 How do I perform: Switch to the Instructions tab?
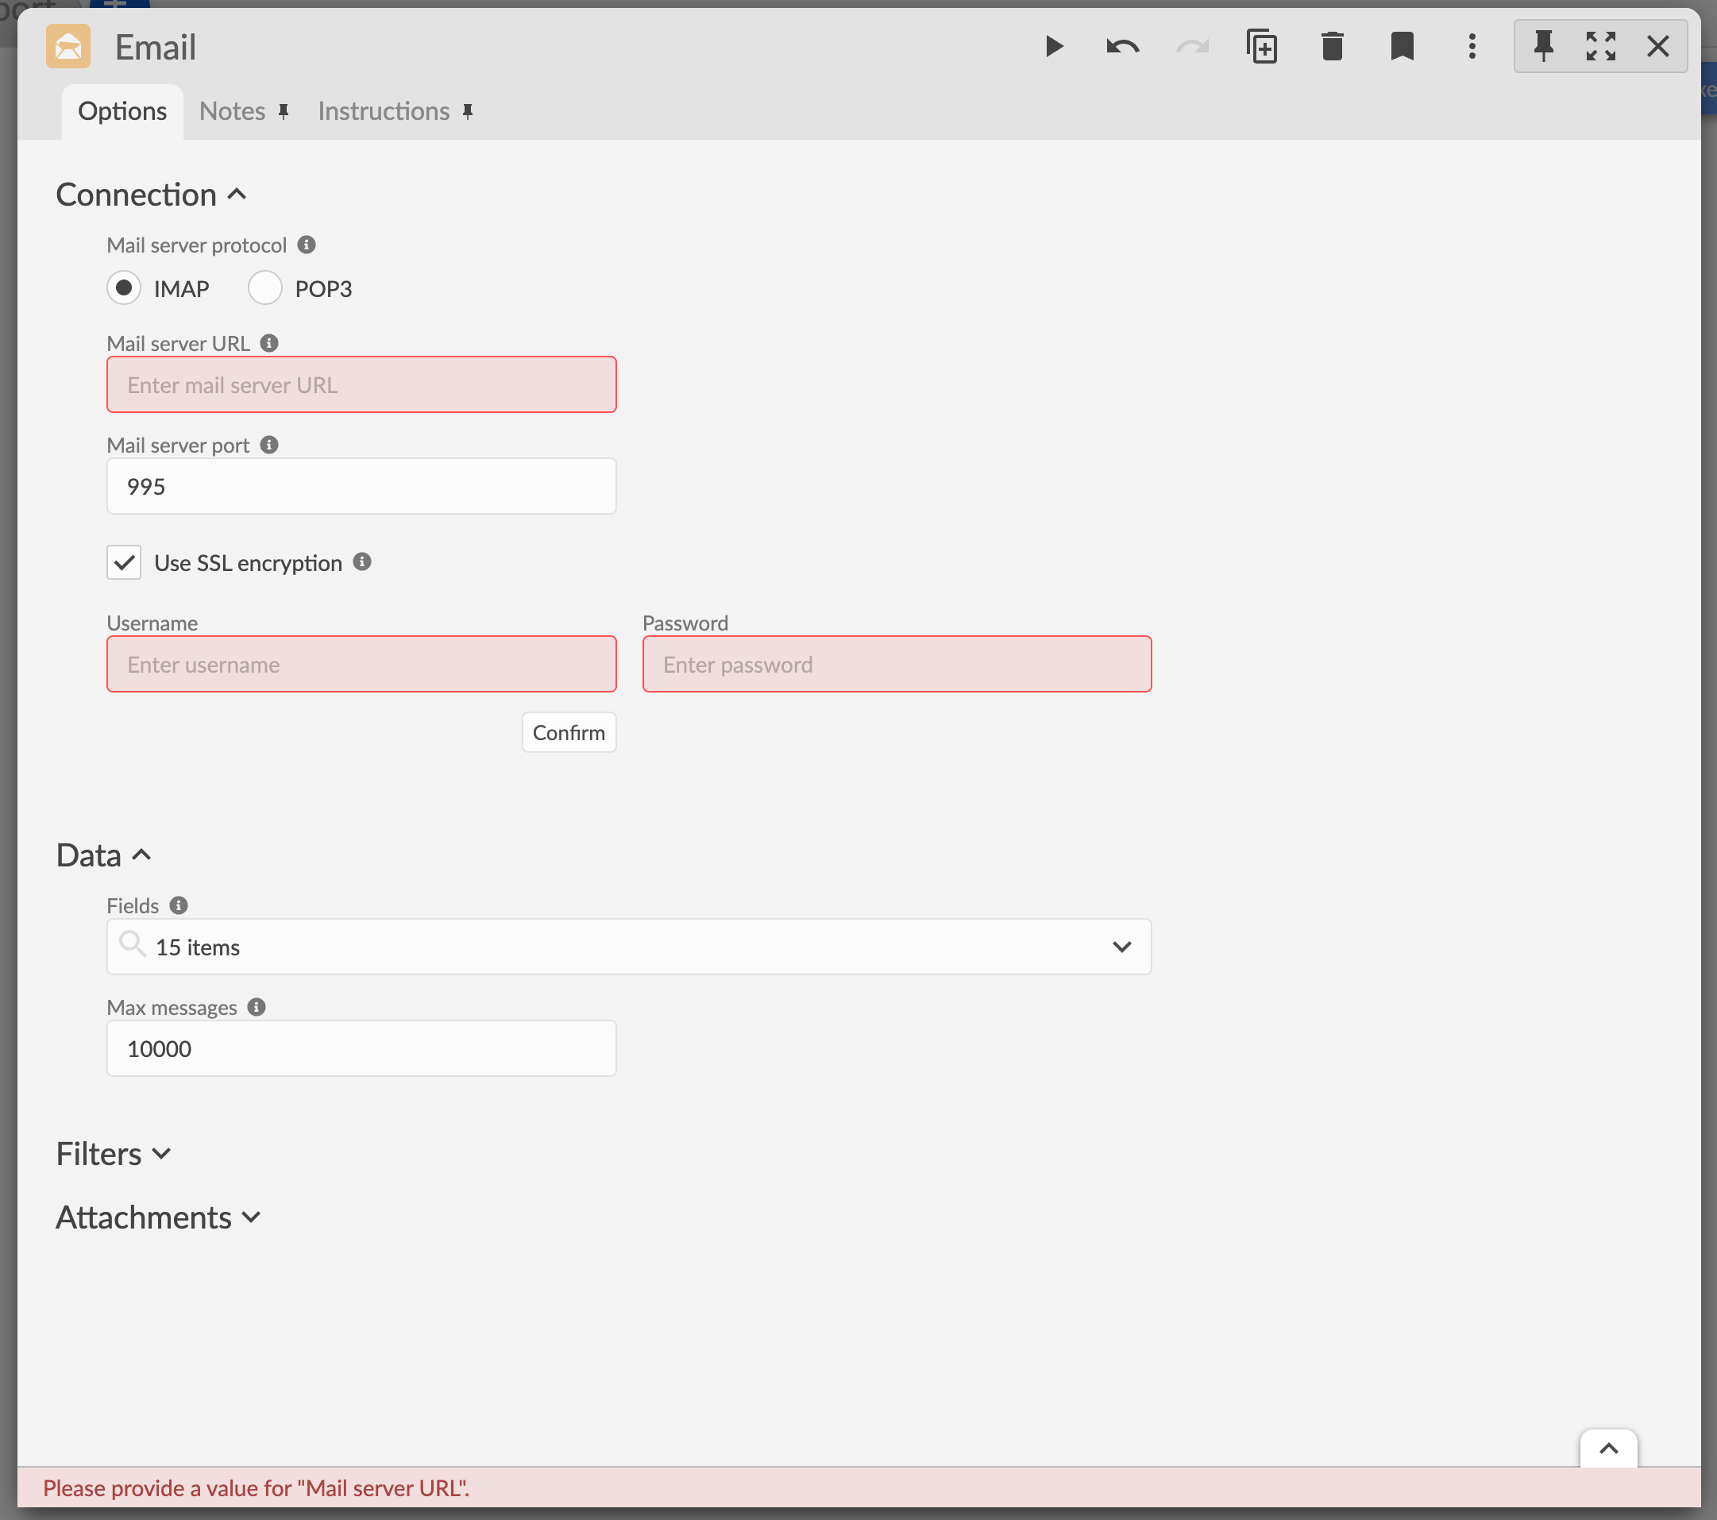coord(384,112)
